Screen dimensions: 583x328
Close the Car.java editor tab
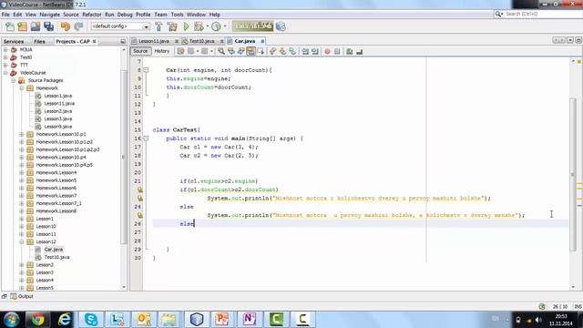click(x=262, y=41)
